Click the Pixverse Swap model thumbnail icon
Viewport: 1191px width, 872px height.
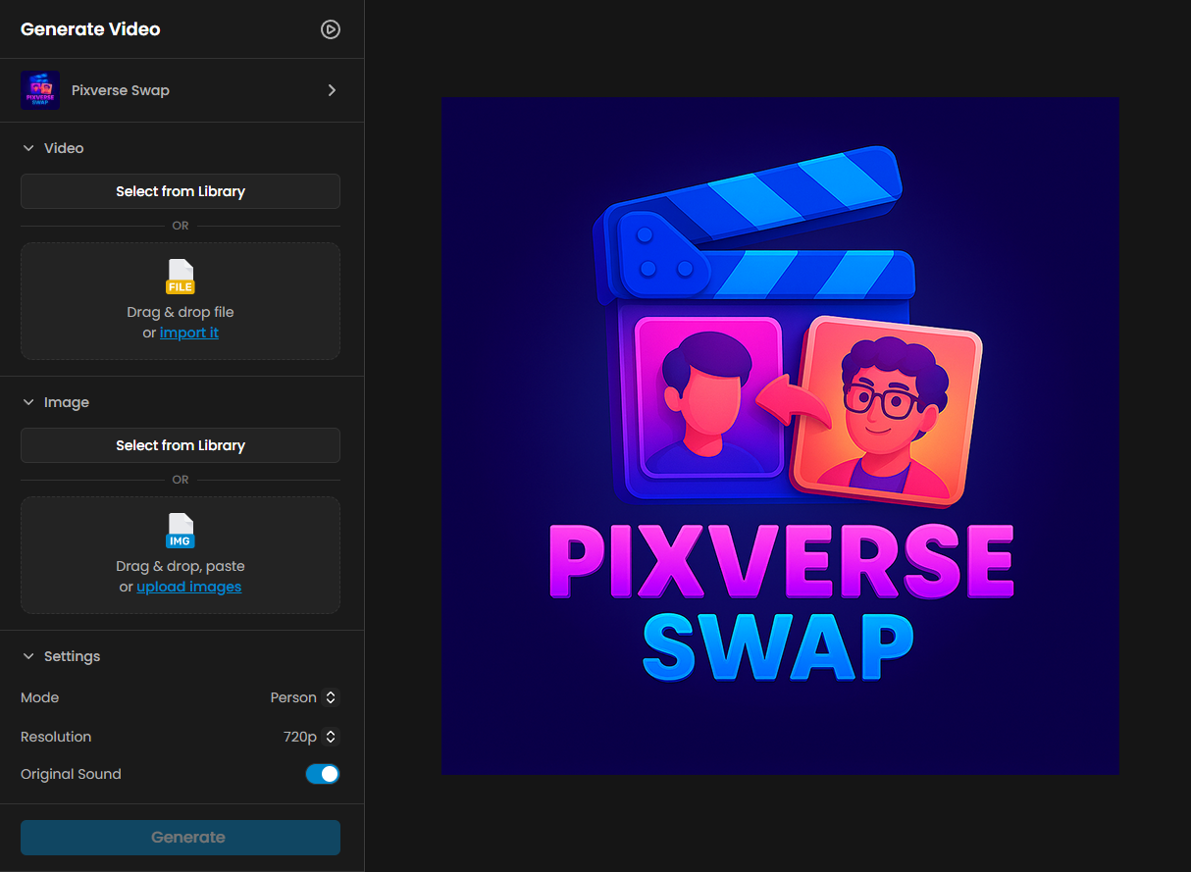click(x=40, y=90)
